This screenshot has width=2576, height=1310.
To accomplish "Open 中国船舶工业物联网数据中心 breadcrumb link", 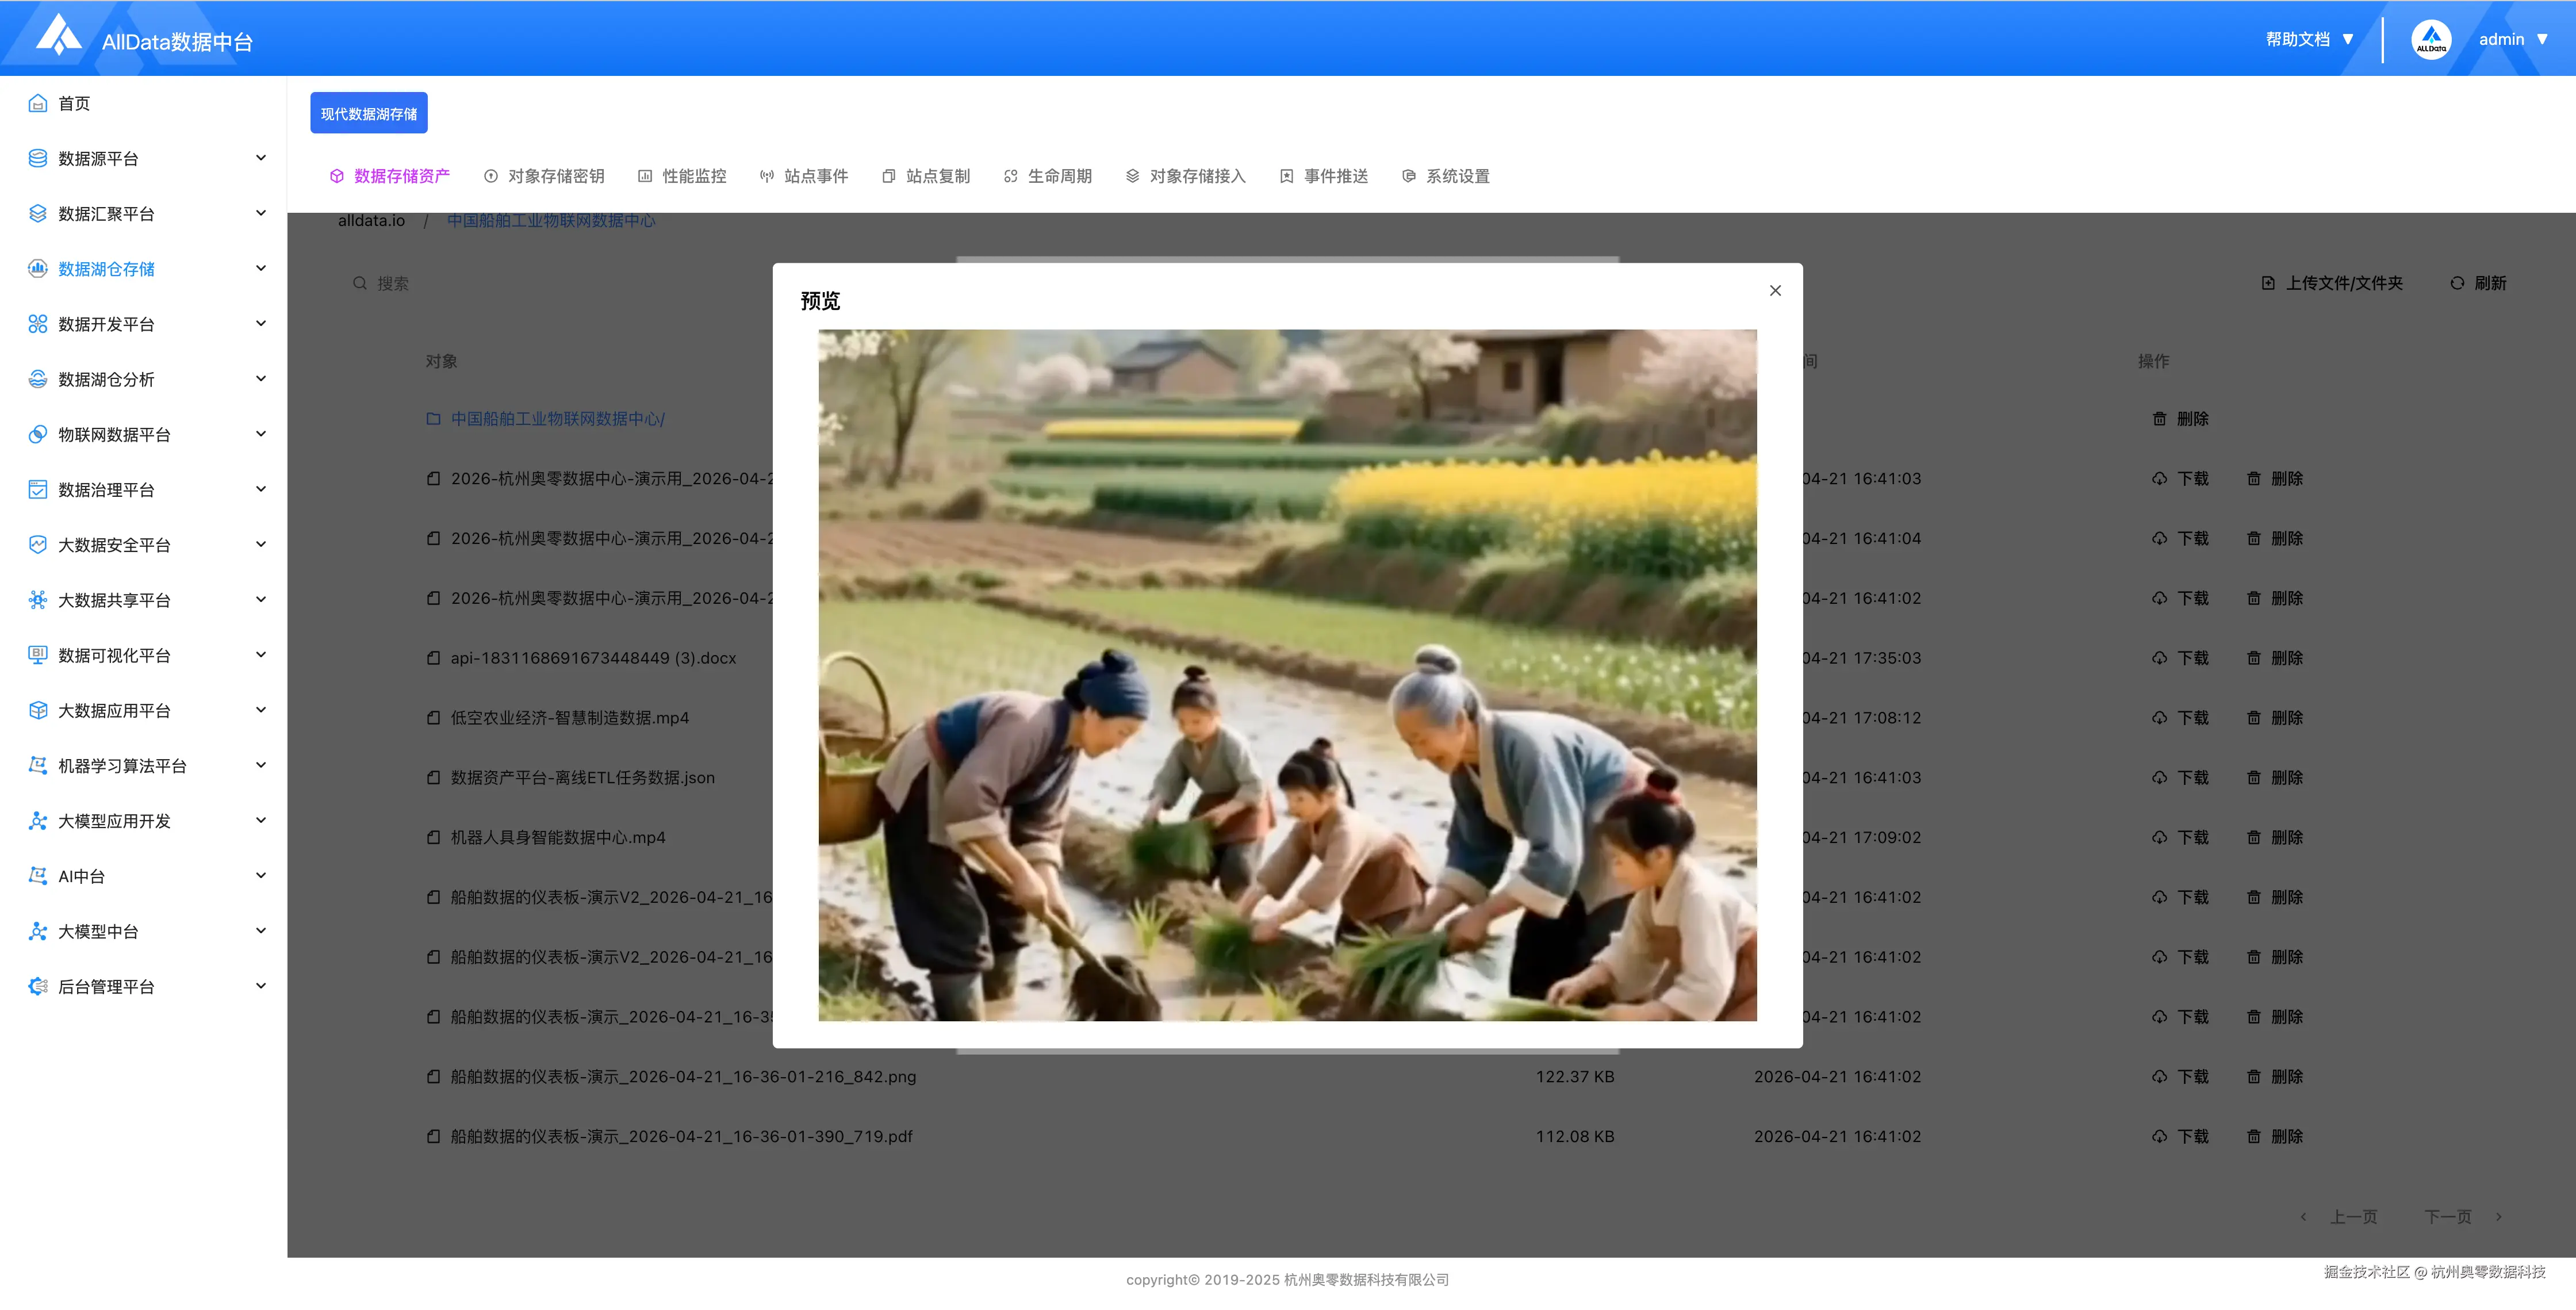I will click(551, 220).
